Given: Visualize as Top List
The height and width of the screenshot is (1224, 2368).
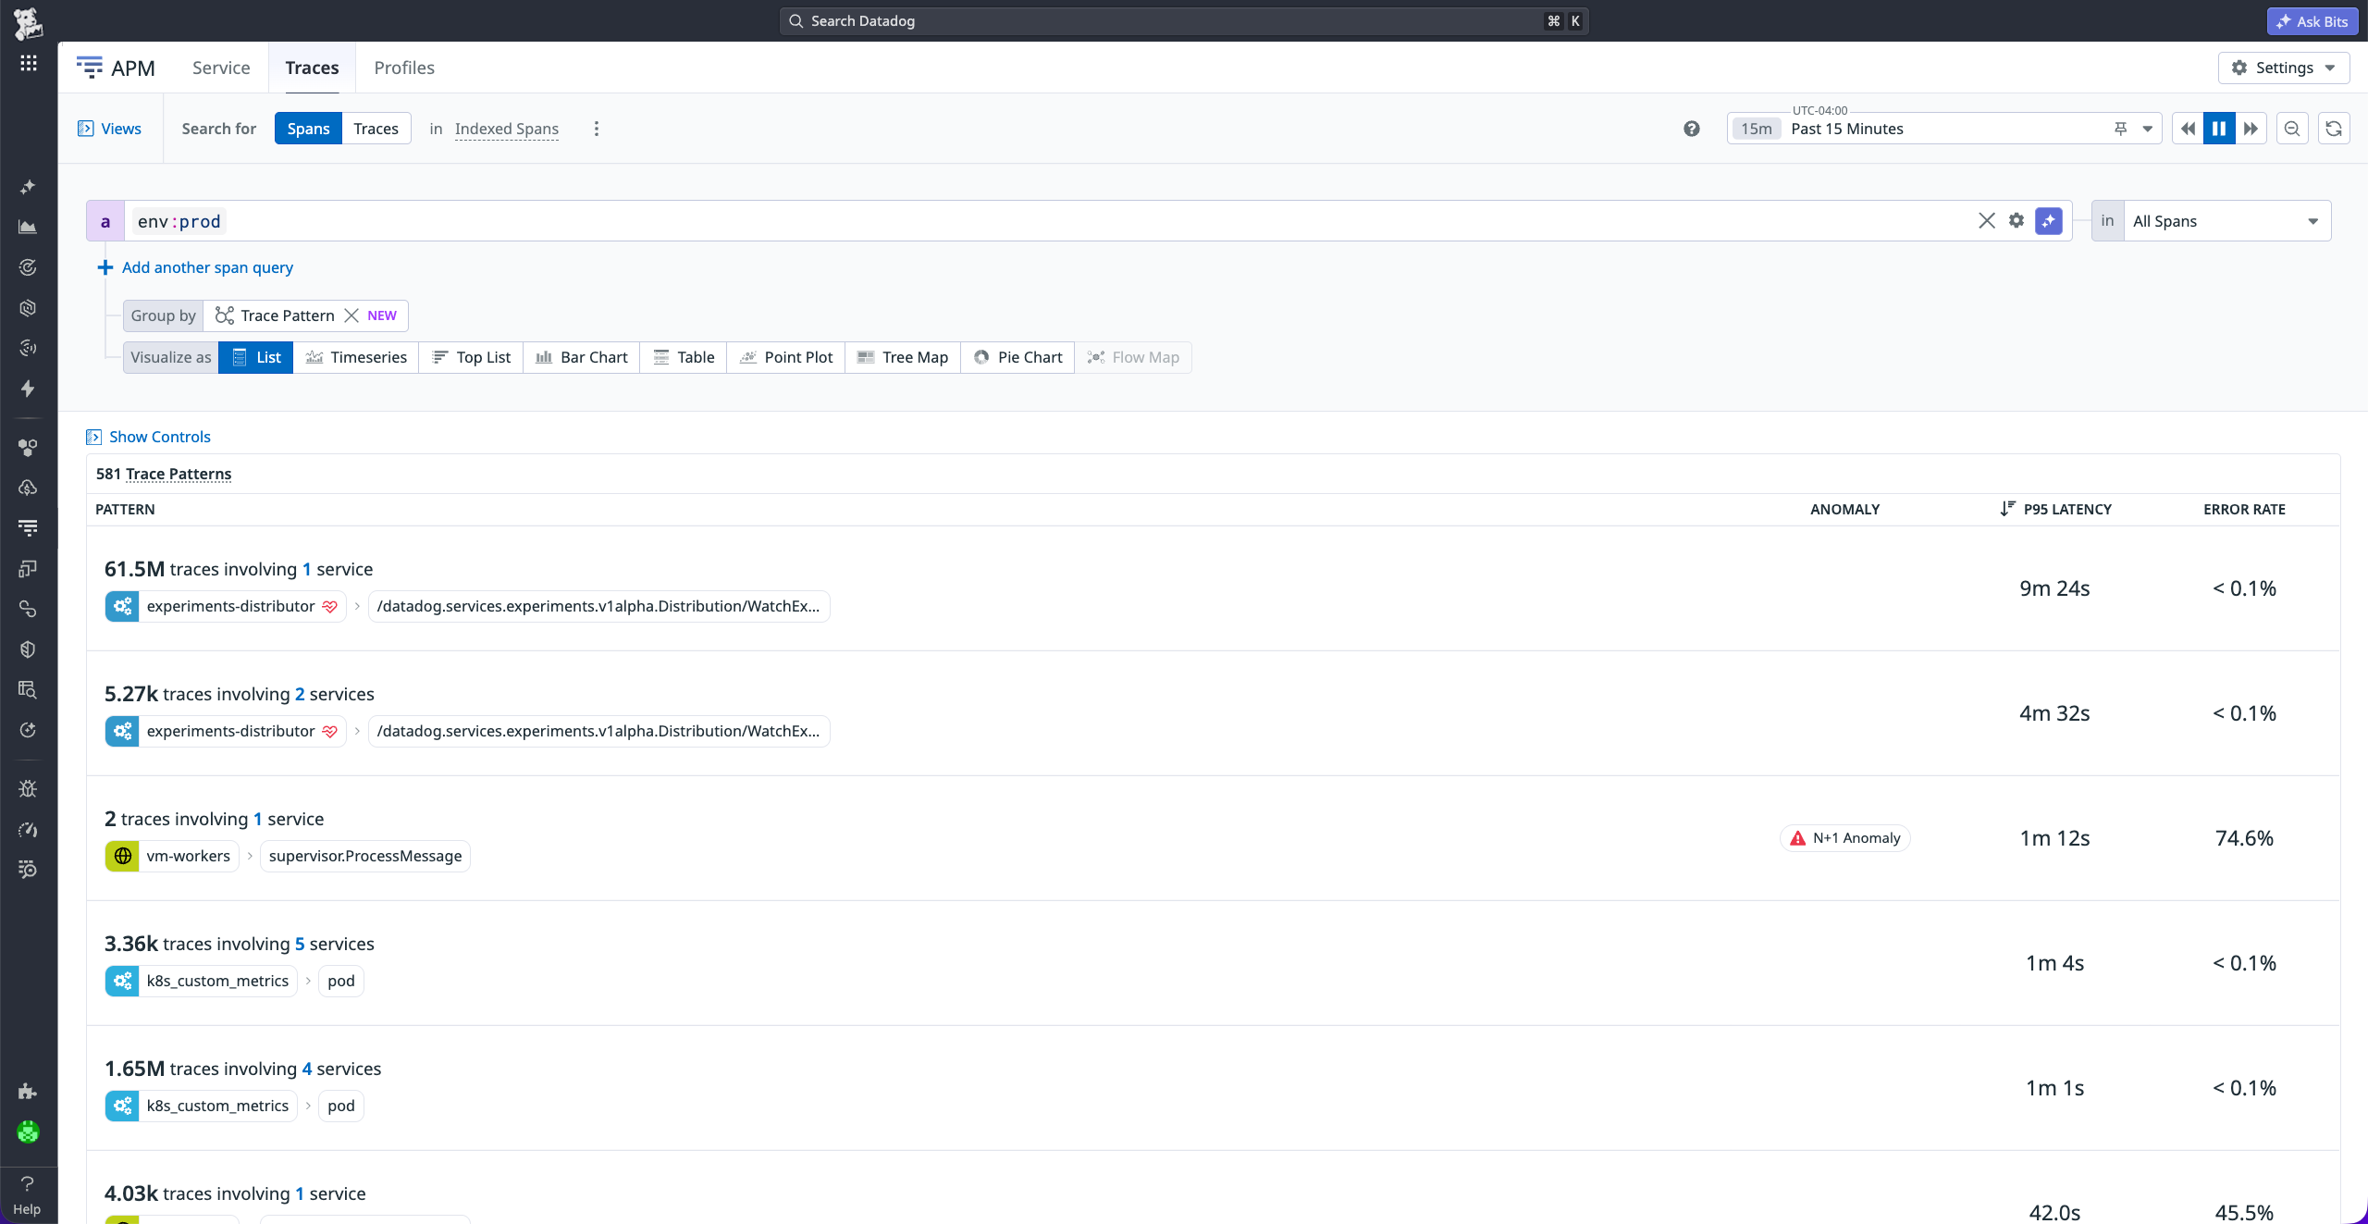Looking at the screenshot, I should click(471, 357).
